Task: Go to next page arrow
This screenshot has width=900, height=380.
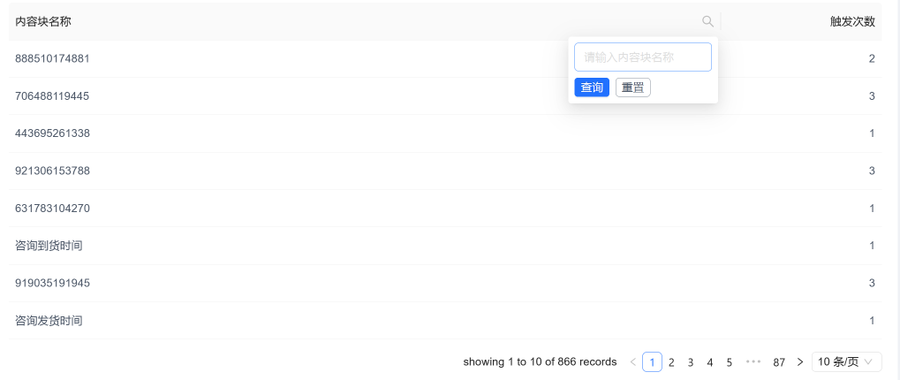Action: 800,362
